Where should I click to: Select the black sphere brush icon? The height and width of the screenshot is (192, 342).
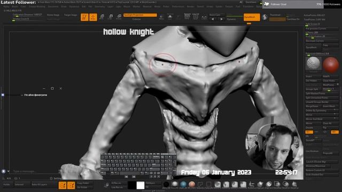[166, 185]
